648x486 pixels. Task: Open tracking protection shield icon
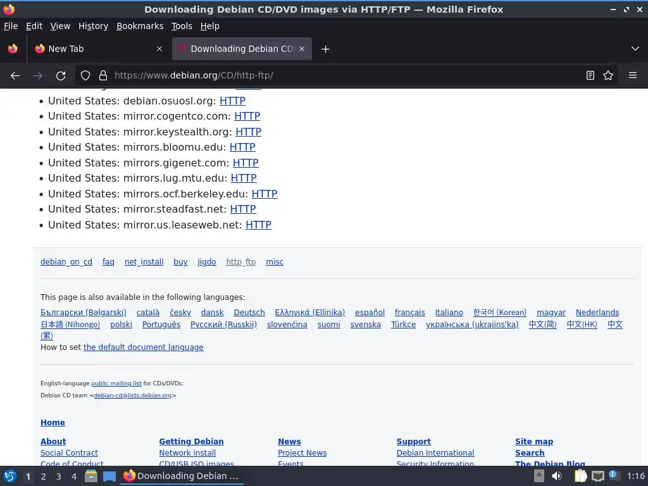point(85,76)
